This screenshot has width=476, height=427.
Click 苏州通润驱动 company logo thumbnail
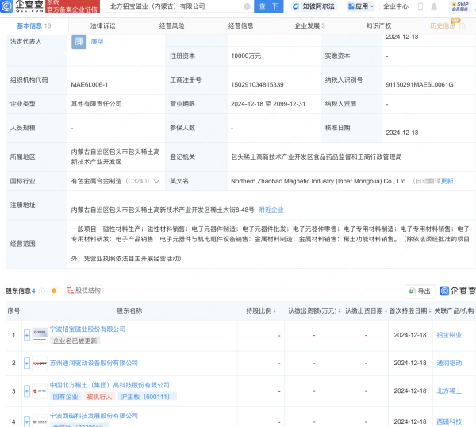[40, 364]
